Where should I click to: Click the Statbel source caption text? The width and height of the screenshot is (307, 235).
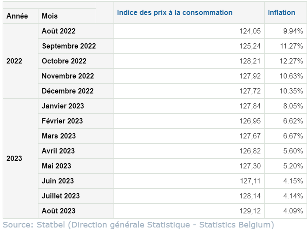coord(138,225)
